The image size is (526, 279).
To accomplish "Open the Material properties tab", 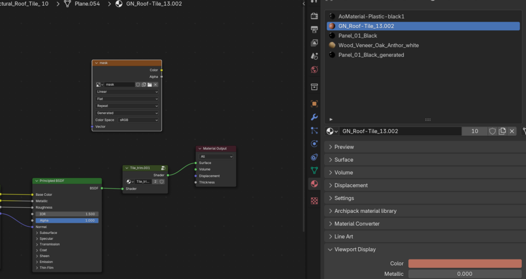I will point(314,183).
